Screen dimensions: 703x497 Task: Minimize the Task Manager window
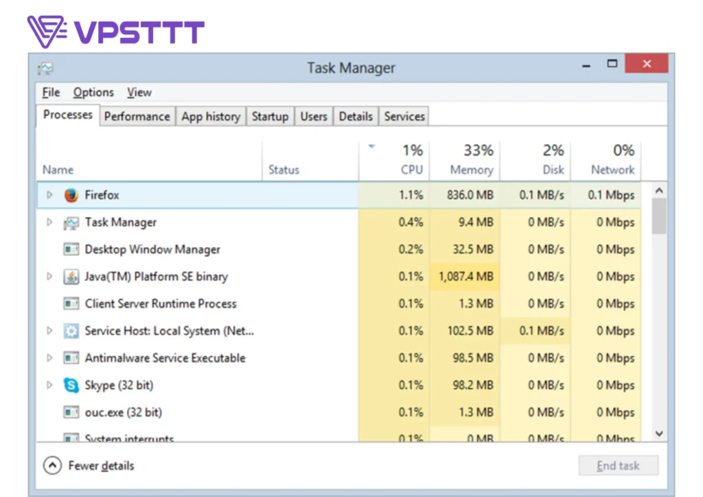586,65
